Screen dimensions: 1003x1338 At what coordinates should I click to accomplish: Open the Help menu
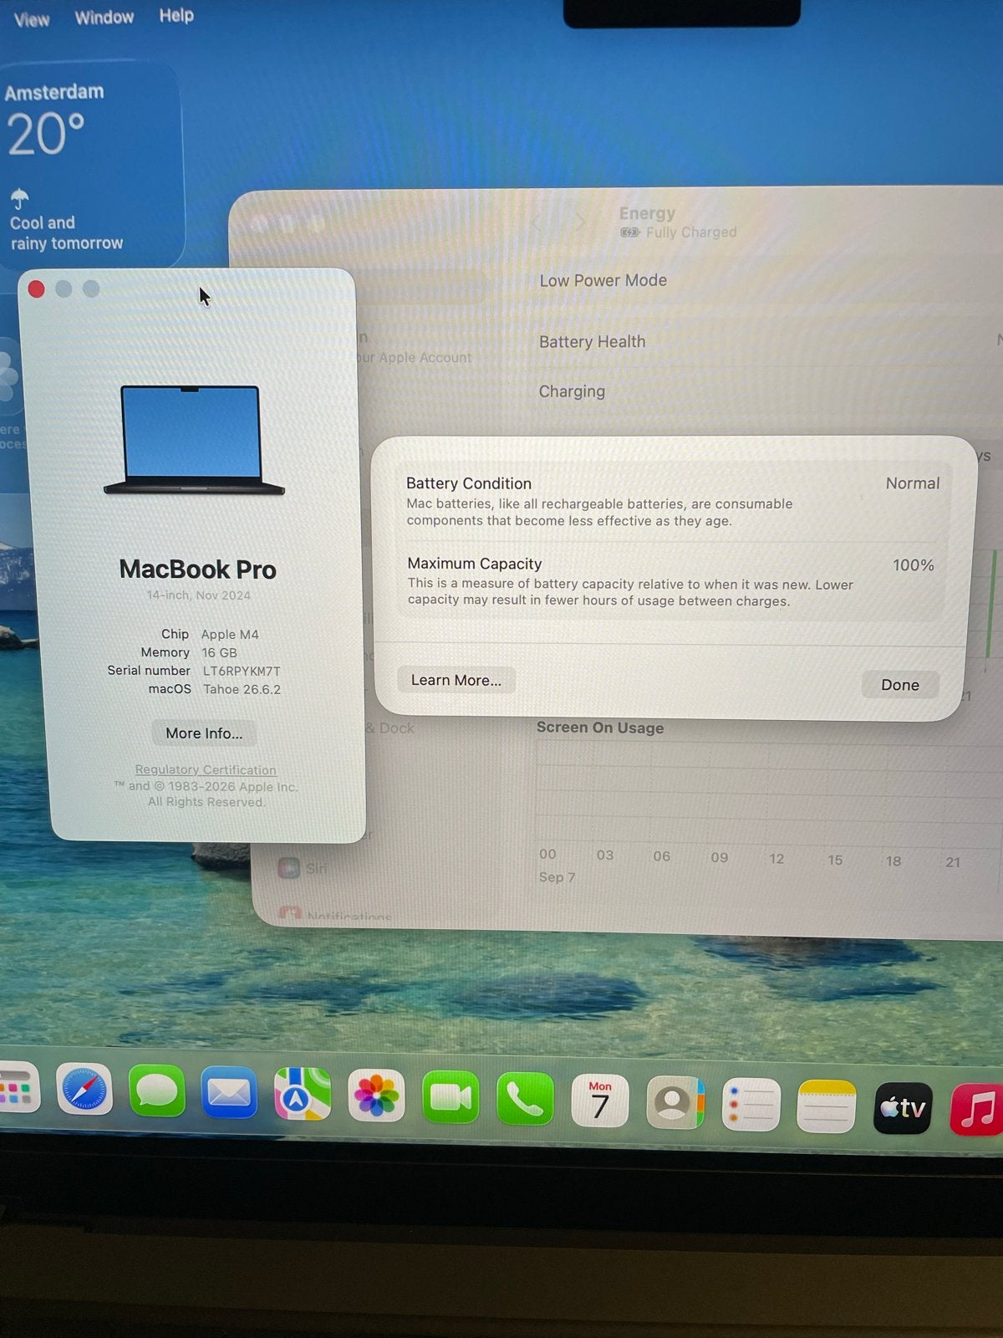click(x=176, y=15)
